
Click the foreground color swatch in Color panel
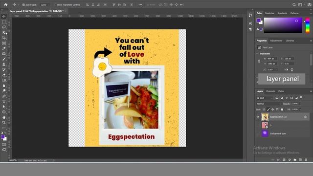[x=259, y=20]
